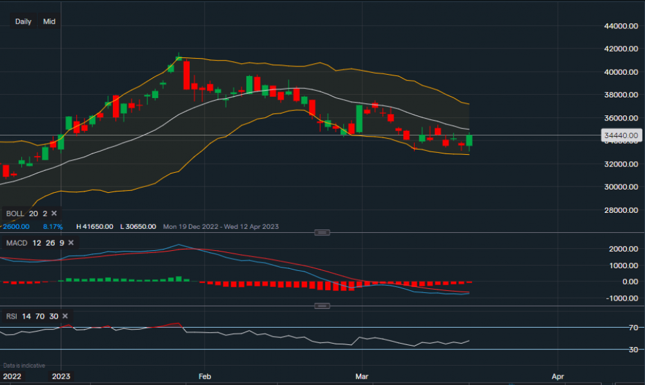Remove the MACD indicator with its X

click(x=70, y=242)
